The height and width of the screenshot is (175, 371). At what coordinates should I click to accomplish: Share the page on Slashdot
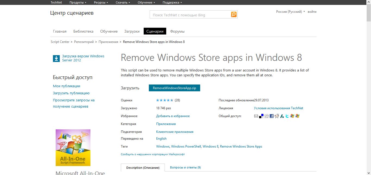click(282, 116)
